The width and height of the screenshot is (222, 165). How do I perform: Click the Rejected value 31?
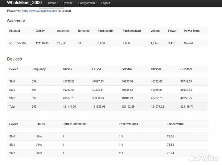(x=80, y=43)
